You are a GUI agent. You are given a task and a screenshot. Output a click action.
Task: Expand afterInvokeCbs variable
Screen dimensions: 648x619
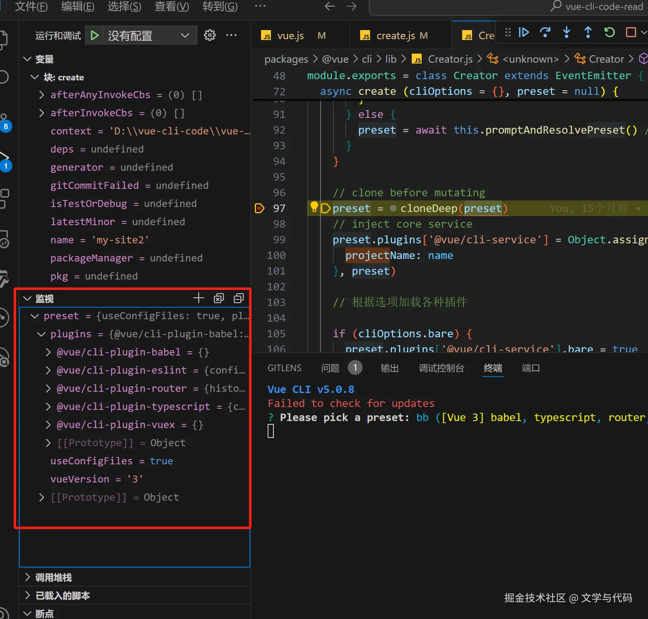click(41, 113)
